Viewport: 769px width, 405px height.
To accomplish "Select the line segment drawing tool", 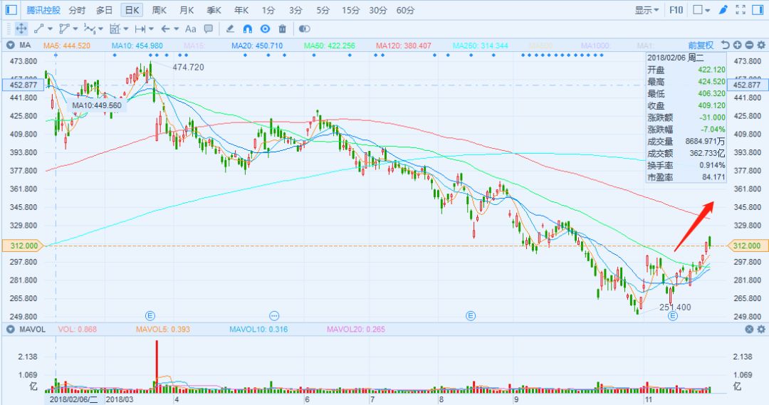I will (39, 29).
